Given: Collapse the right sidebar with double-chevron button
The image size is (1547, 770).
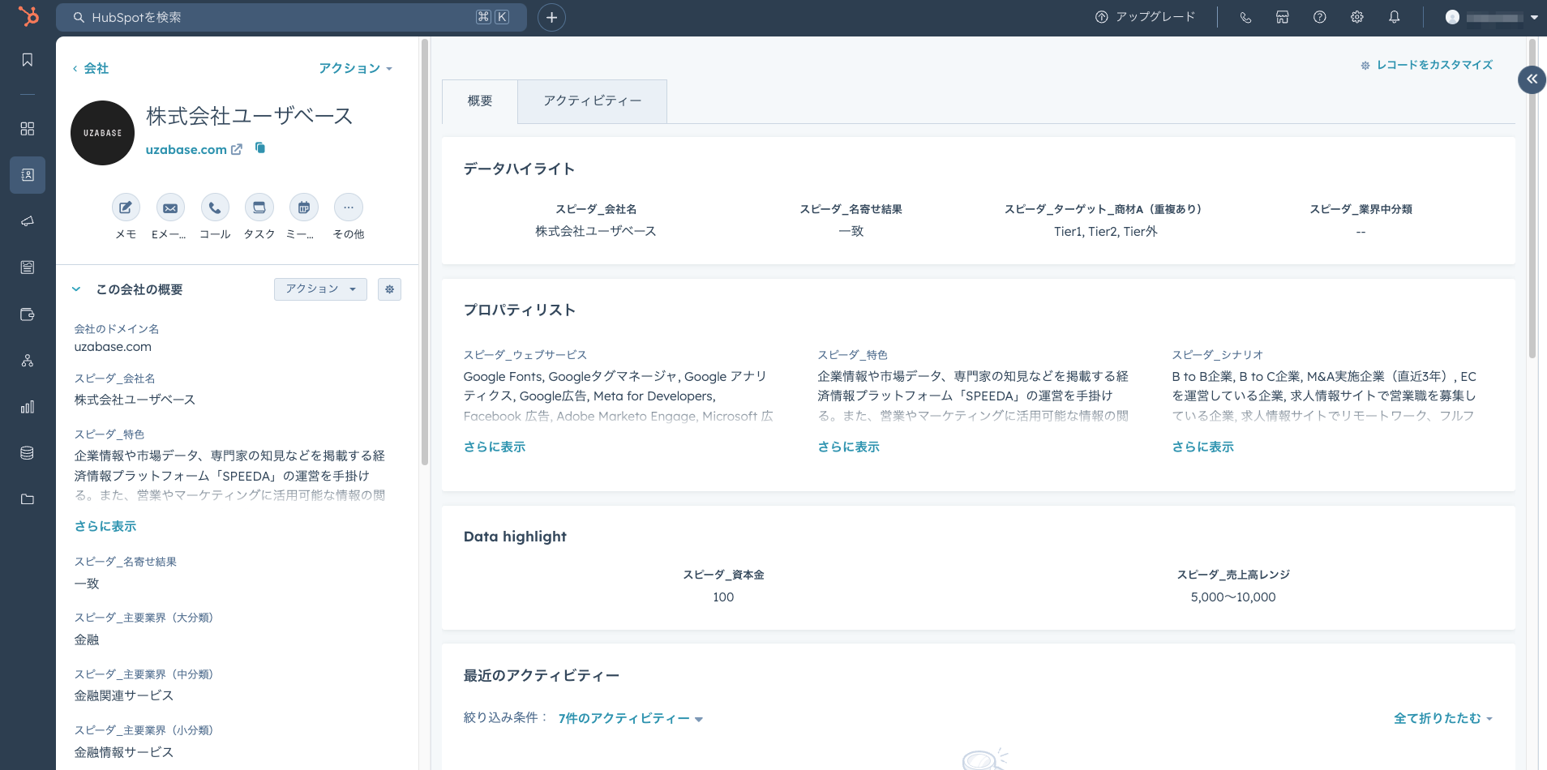Looking at the screenshot, I should 1532,79.
